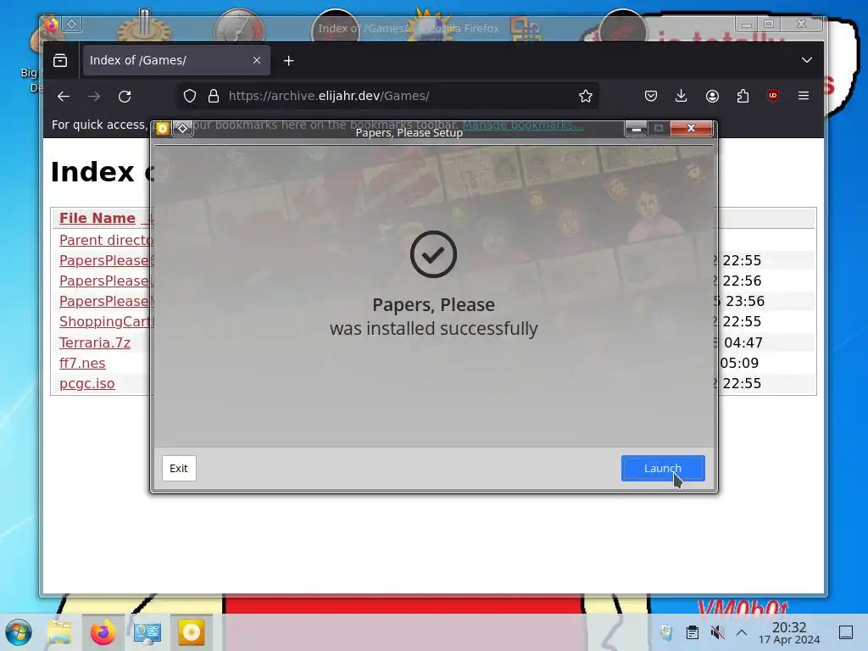Viewport: 868px width, 651px height.
Task: Show site security padlock info
Action: (x=213, y=97)
